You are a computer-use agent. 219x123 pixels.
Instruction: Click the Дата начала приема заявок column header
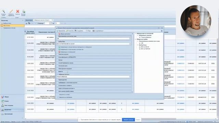tap(30, 32)
